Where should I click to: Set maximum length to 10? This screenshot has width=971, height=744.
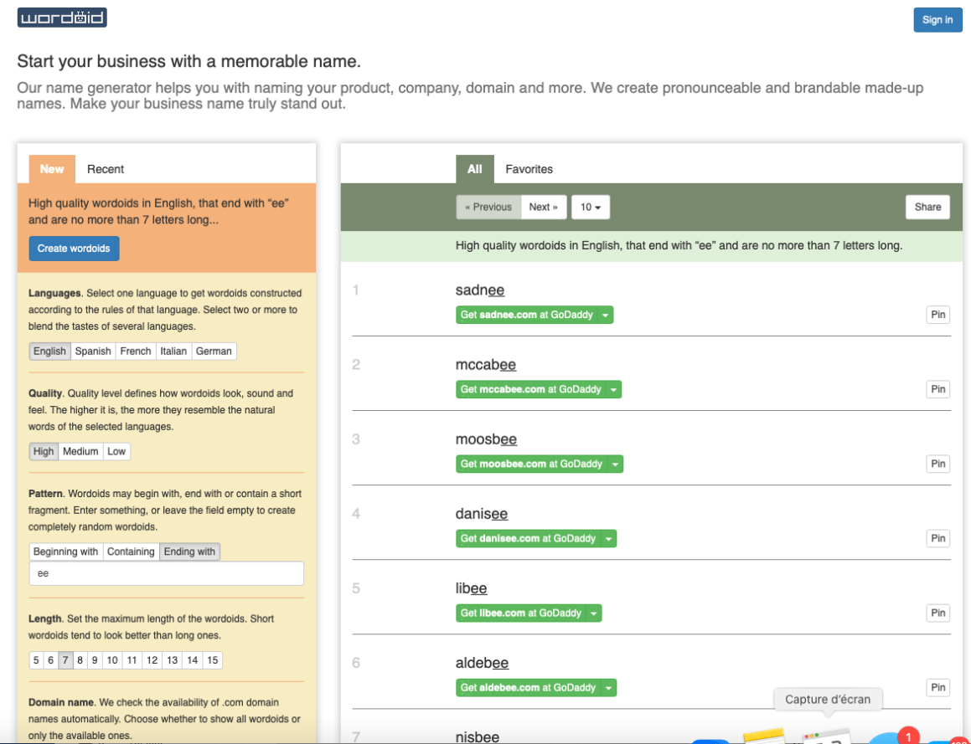click(111, 660)
